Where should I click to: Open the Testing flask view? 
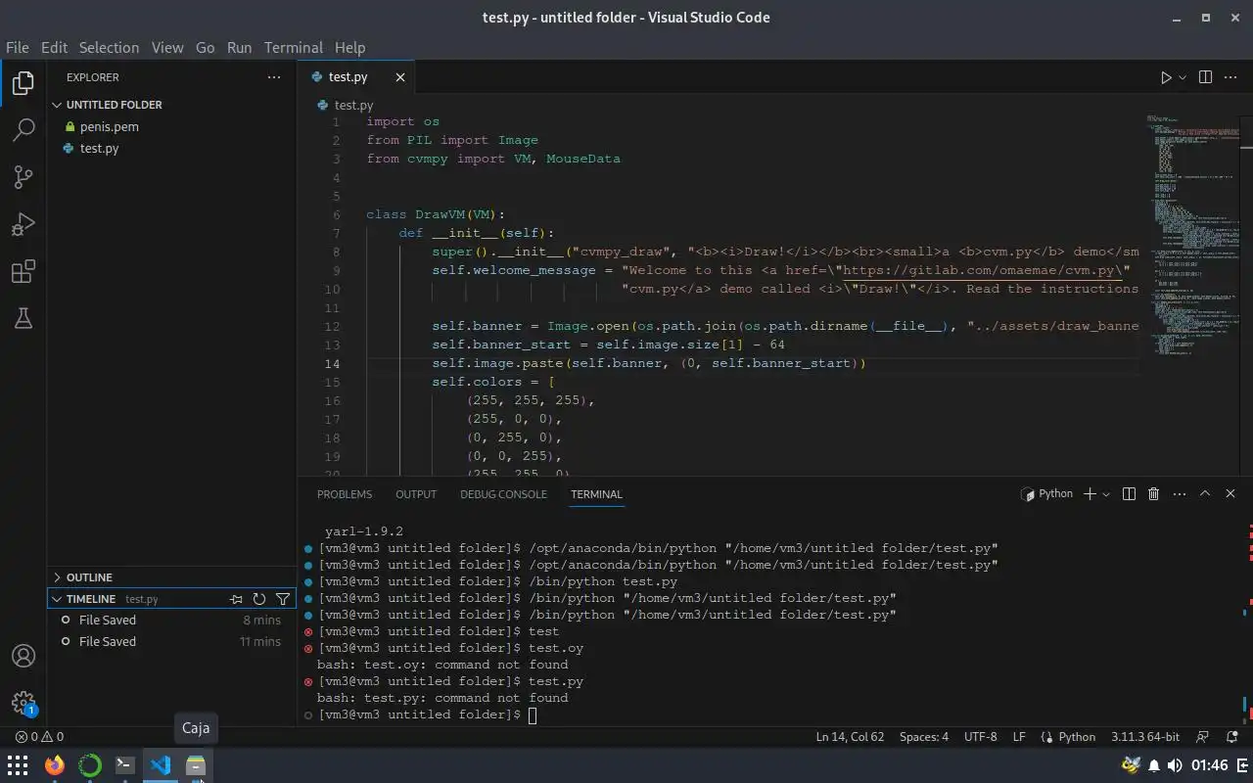[23, 317]
